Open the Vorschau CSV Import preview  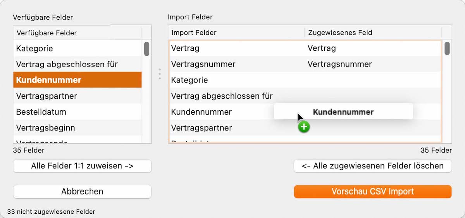point(373,191)
